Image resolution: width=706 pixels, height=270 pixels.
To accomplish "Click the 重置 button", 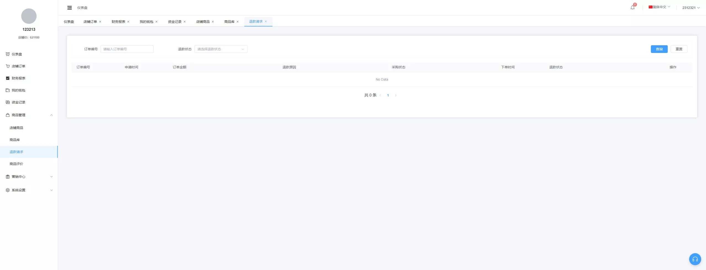I will (x=679, y=49).
